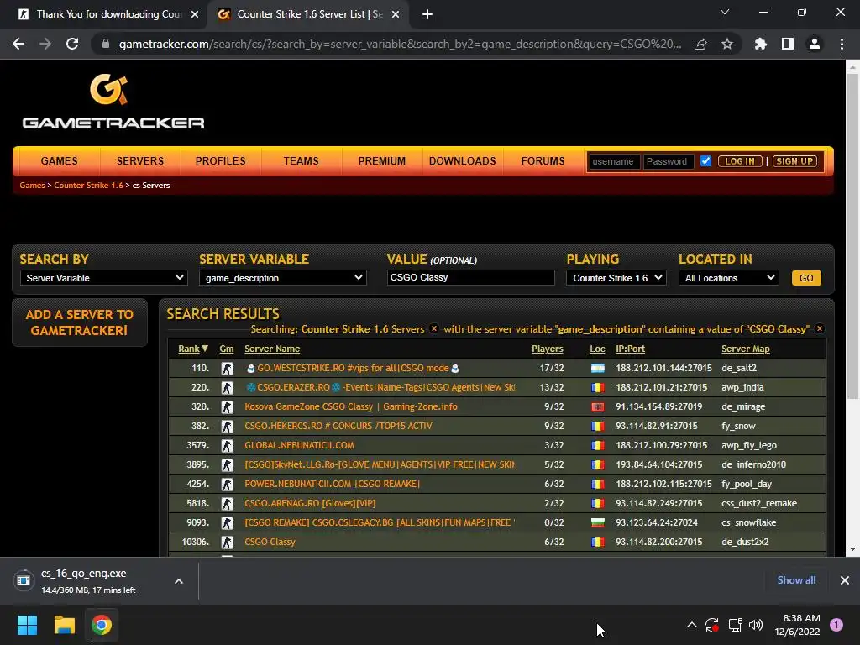Click the Argentina flag for de_salt2 server
Screen dimensions: 860x645
tap(597, 368)
